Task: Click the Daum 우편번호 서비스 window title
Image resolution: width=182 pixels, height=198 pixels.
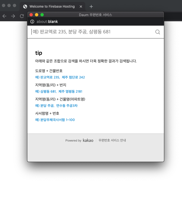Action: click(x=95, y=15)
